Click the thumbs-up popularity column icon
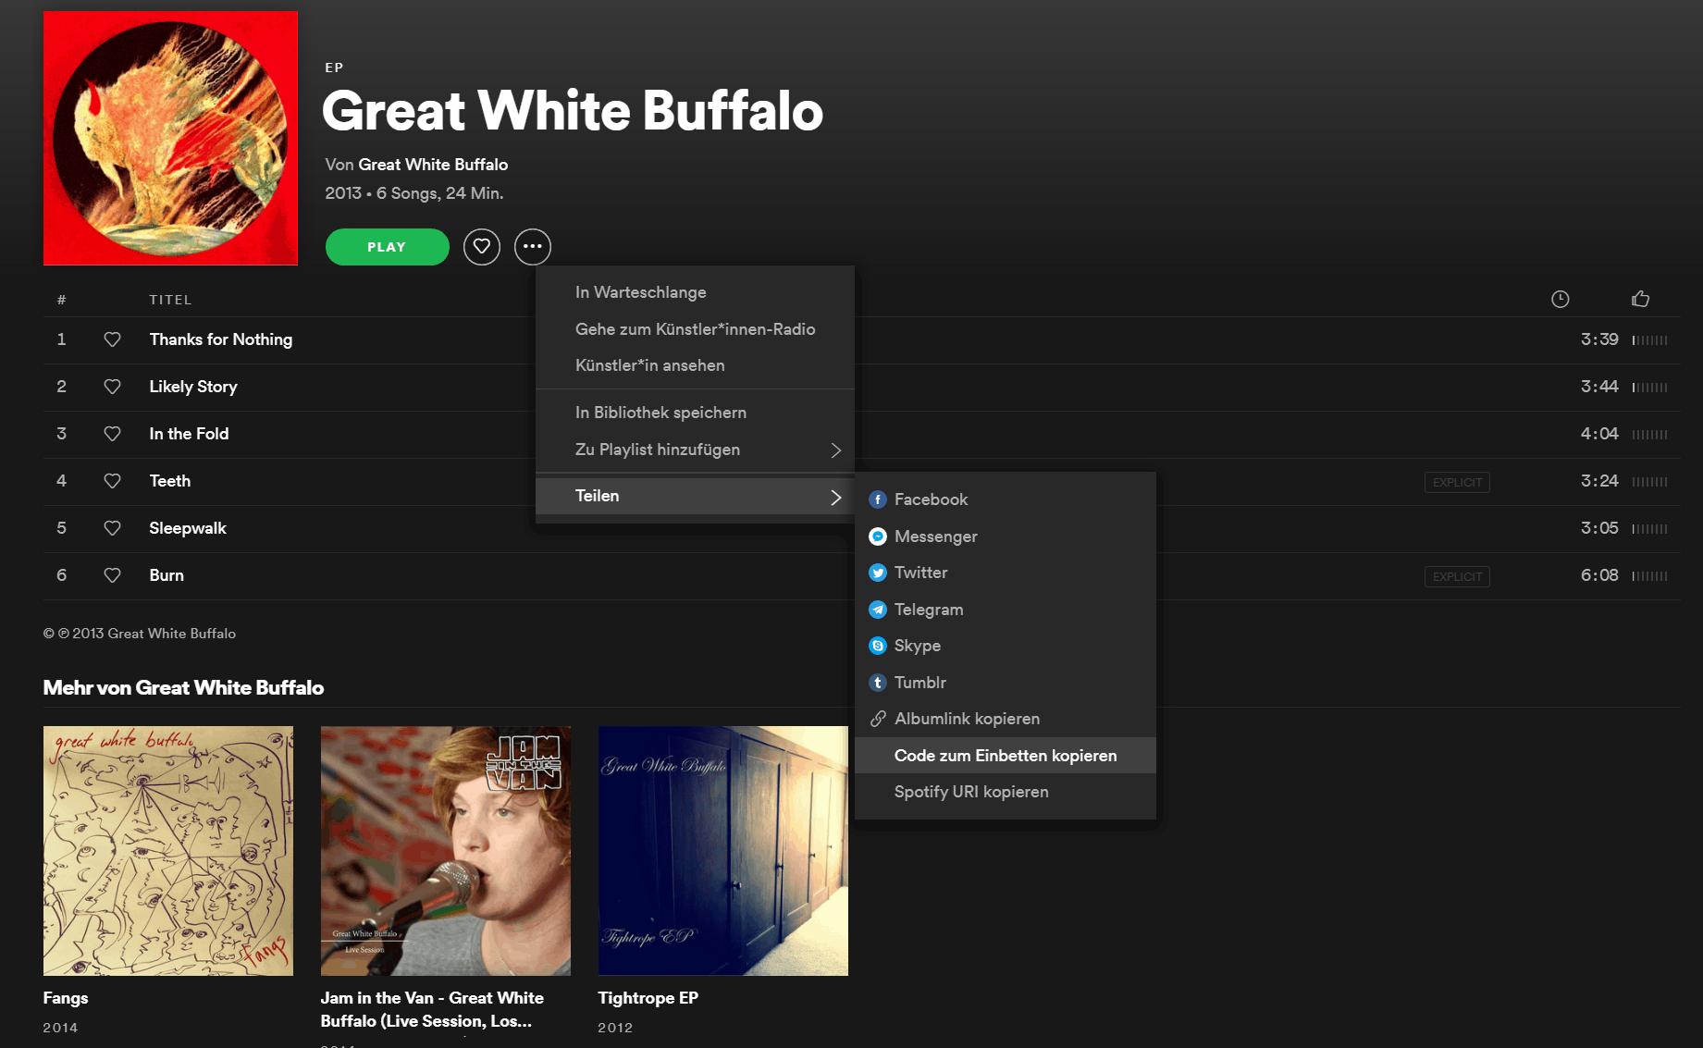 [x=1641, y=299]
